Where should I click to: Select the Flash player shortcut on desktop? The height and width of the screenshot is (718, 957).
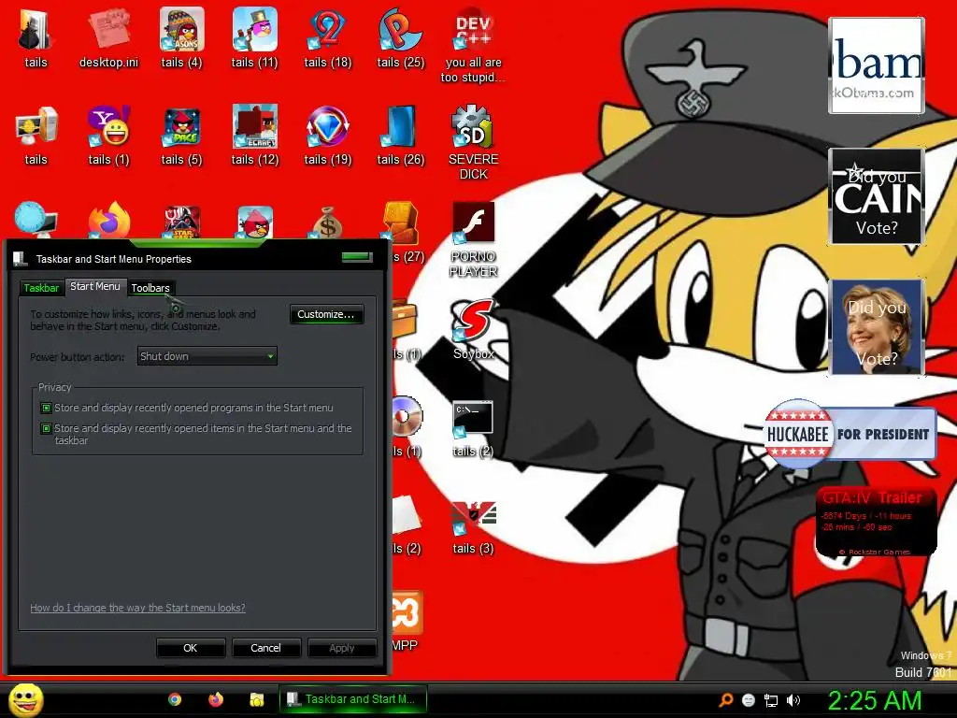473,239
